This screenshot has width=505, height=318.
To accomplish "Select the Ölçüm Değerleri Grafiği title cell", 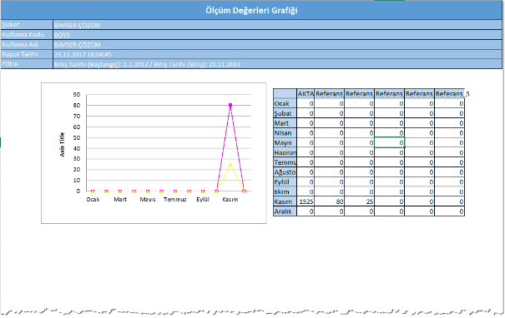I will [251, 10].
